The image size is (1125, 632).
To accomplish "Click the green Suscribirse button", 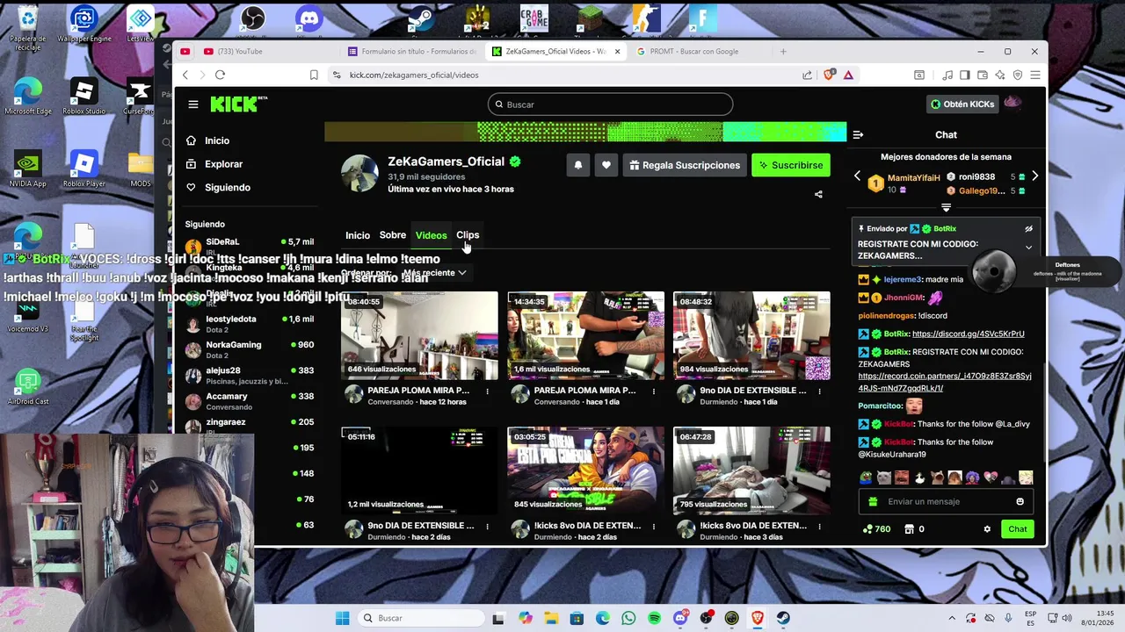I will (x=791, y=165).
